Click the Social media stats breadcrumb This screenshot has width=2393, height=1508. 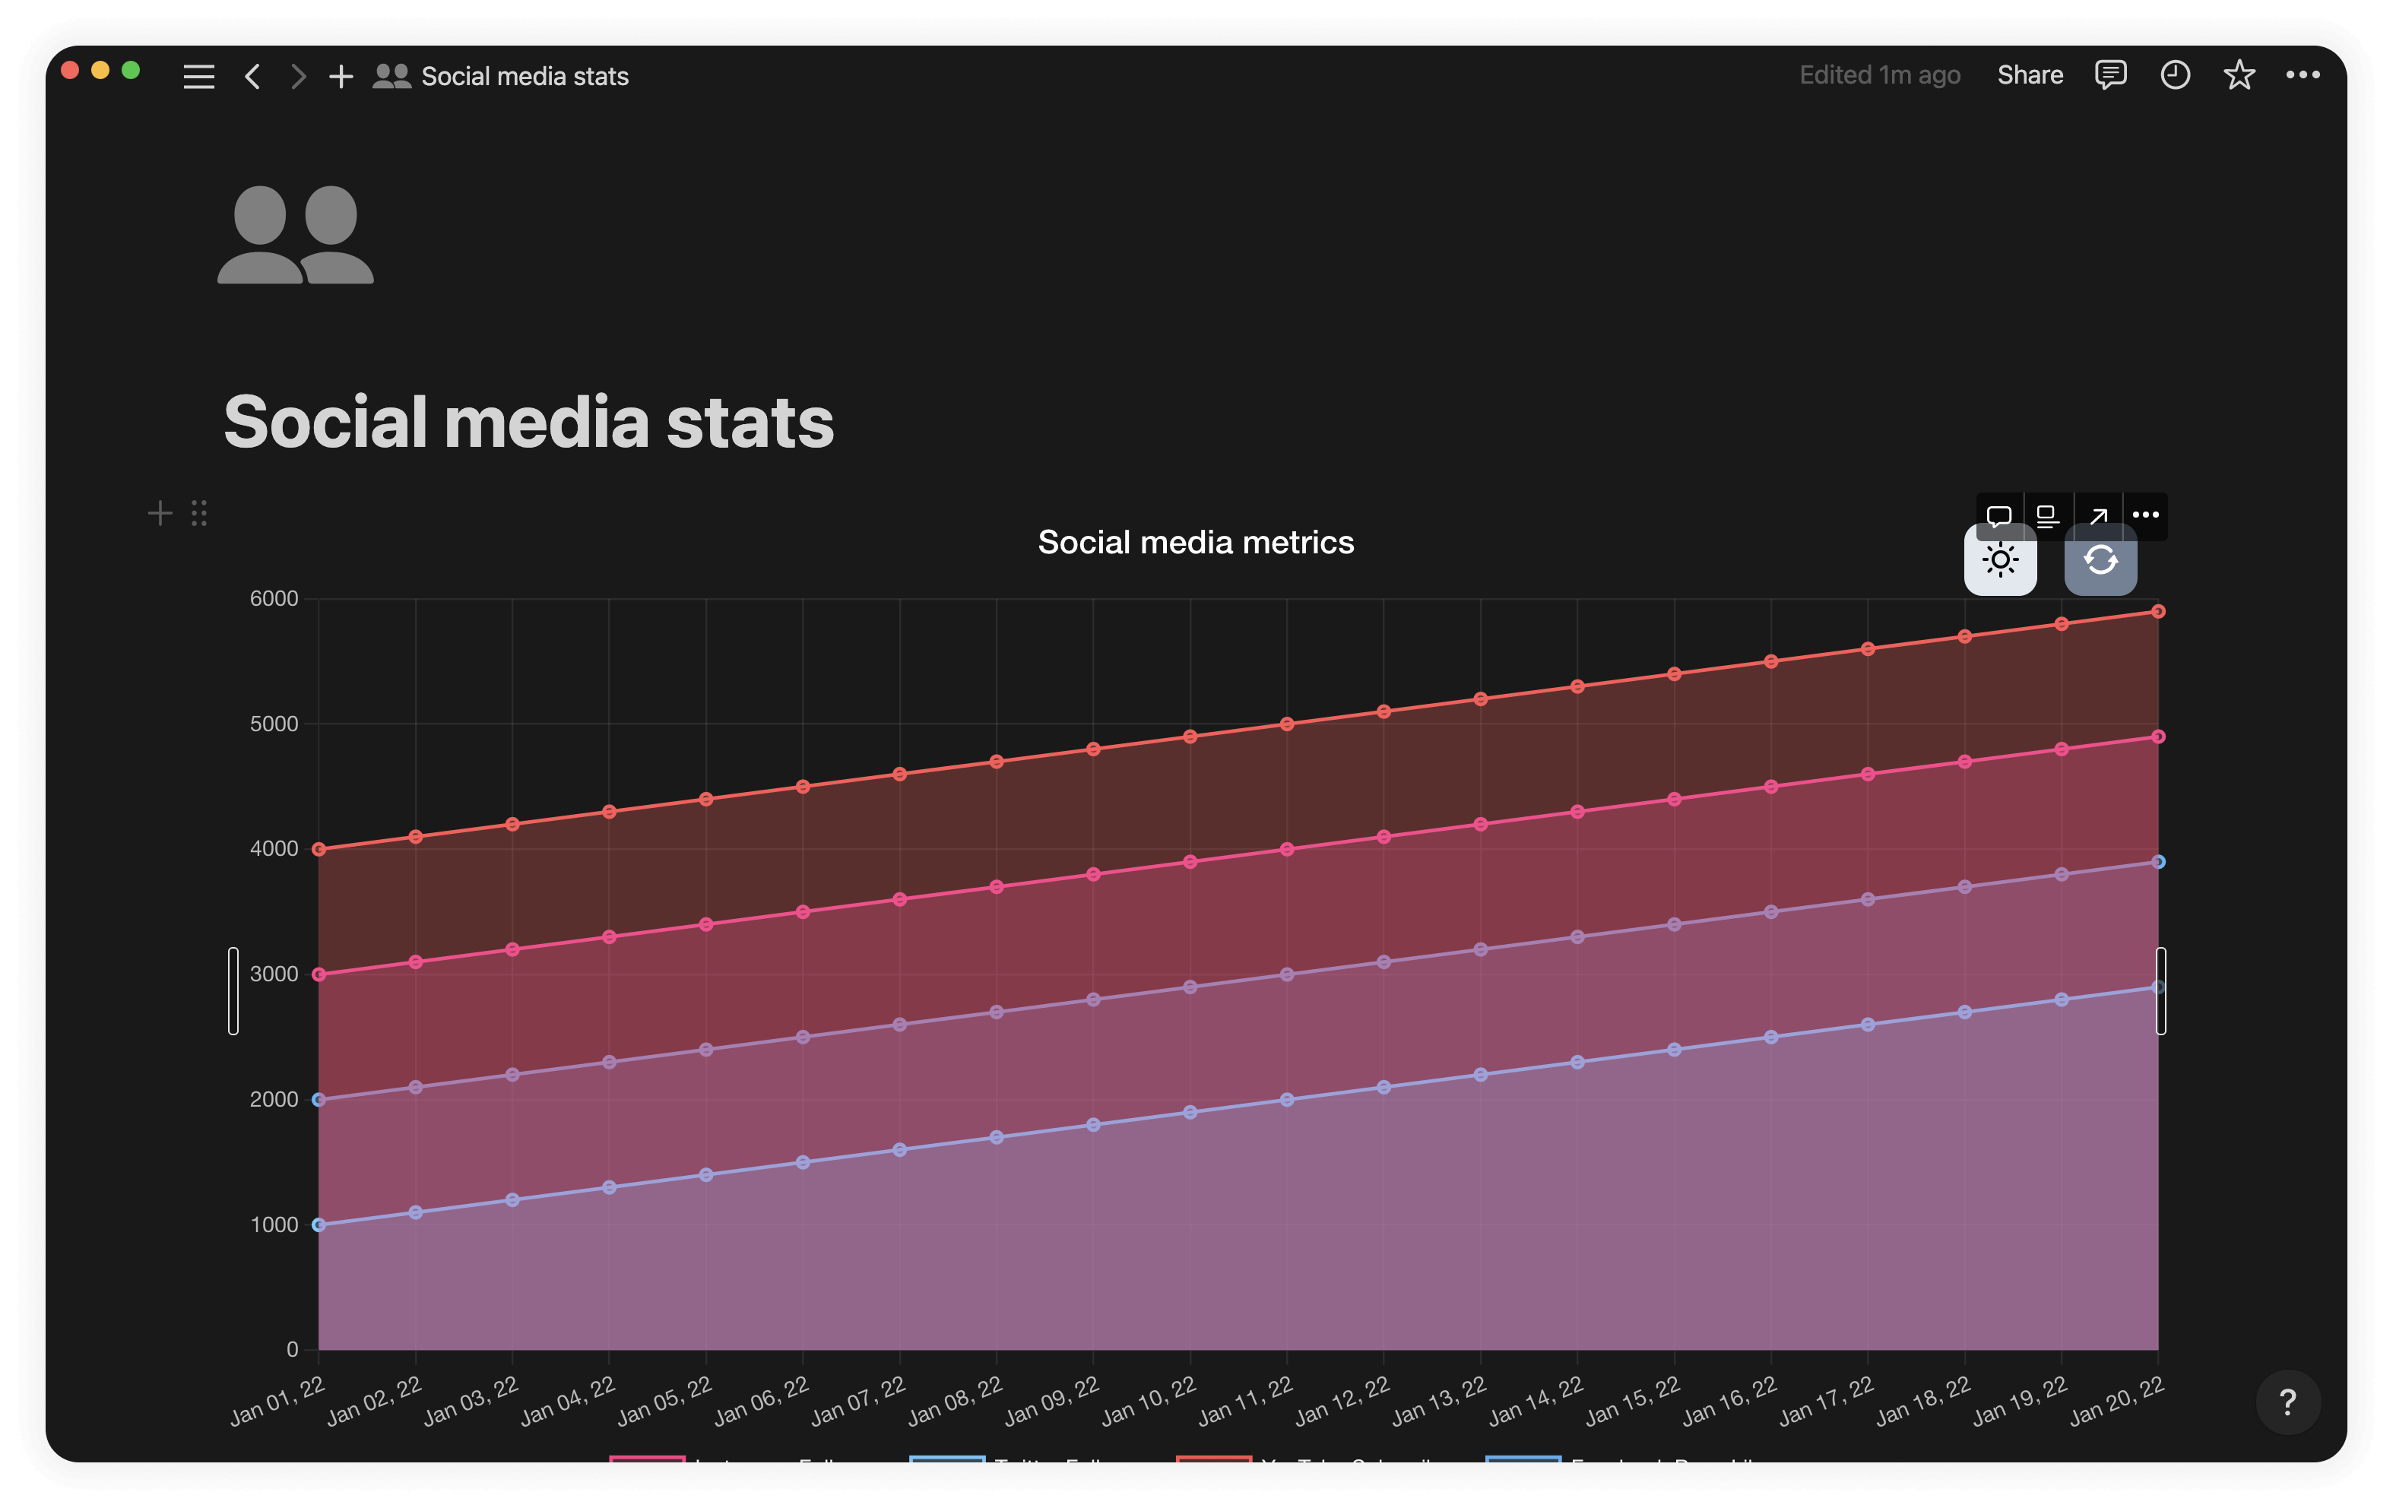(524, 77)
